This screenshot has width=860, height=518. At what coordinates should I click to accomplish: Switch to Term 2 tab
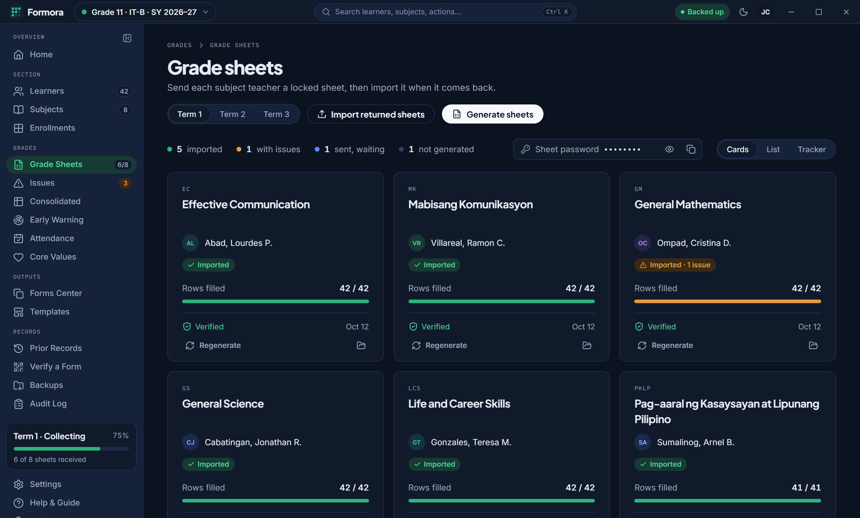point(232,114)
